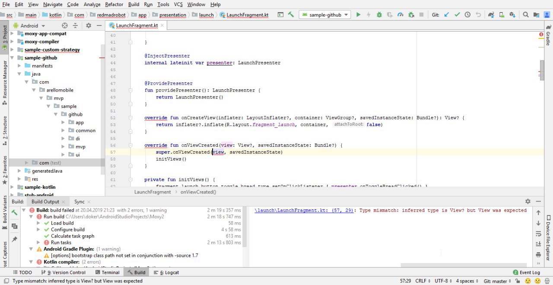
Task: Open the Analyze menu
Action: coord(92,4)
